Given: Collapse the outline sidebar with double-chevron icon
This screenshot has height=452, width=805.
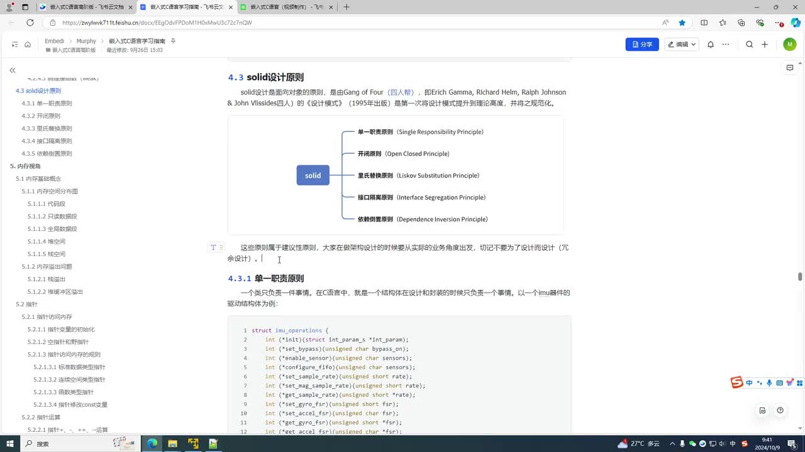Looking at the screenshot, I should (x=13, y=70).
